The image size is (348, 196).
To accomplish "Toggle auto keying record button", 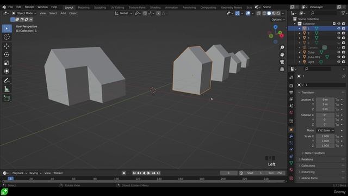I will [124, 173].
